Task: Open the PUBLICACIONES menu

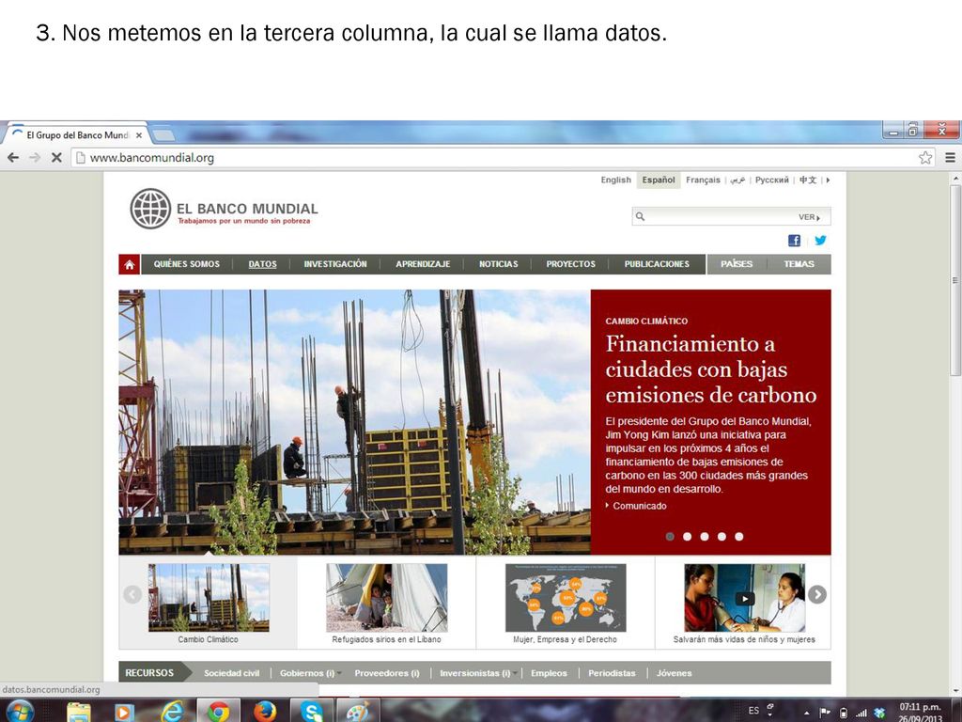Action: point(657,264)
